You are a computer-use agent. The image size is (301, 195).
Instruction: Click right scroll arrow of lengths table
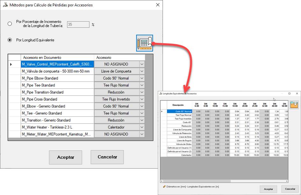pos(287,181)
